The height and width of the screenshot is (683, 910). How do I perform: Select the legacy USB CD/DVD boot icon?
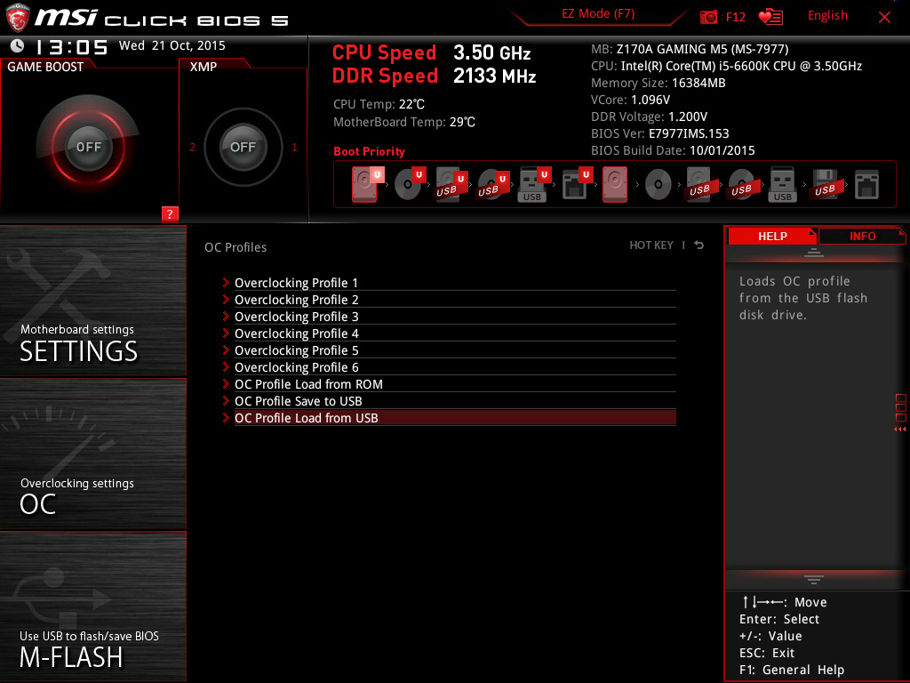(741, 184)
